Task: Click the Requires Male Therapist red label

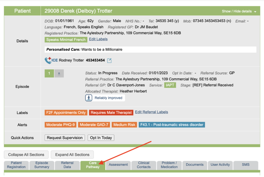Action: 111,113
